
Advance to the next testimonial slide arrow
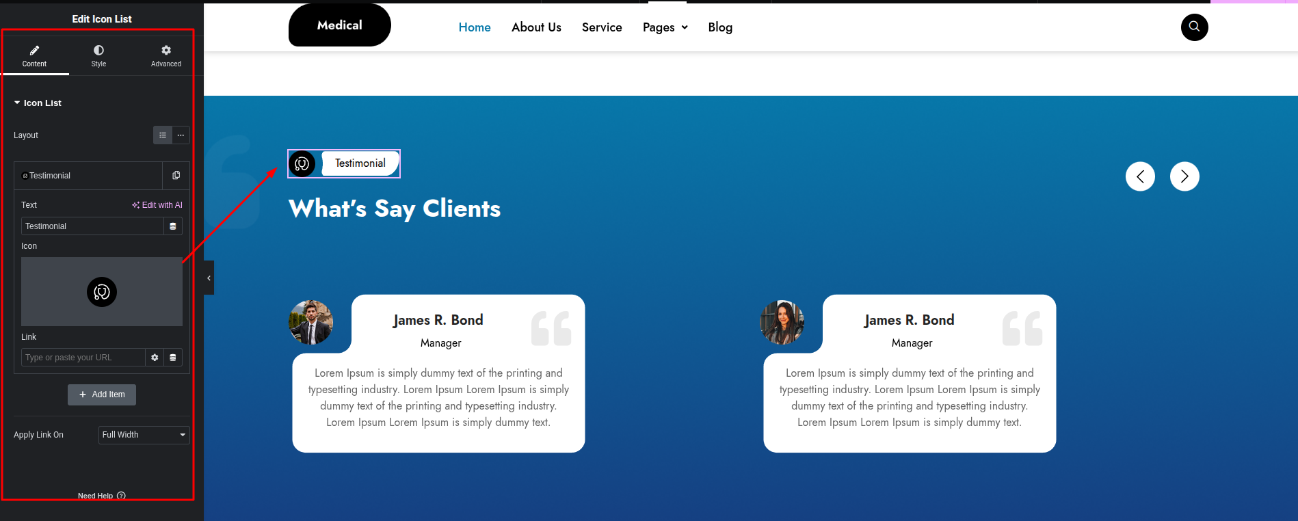(1184, 176)
